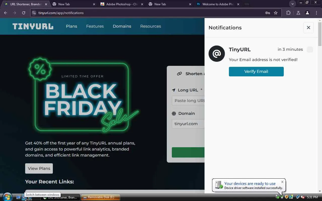This screenshot has width=322, height=201.
Task: Dismiss the devices ready balloon
Action: coord(282,182)
